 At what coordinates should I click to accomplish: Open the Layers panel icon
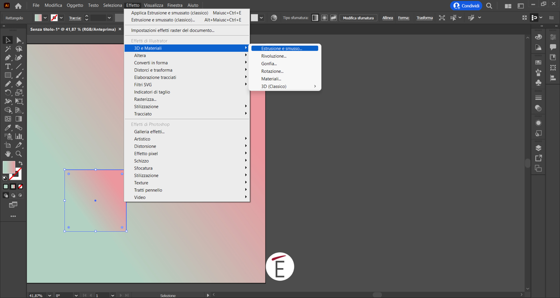pyautogui.click(x=539, y=148)
